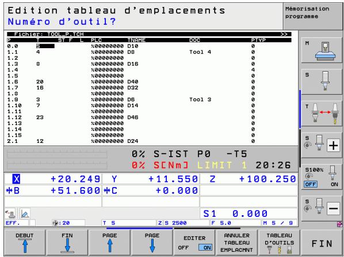Click the S1 0.000 spindle display
This screenshot has height=257, width=344.
point(249,213)
